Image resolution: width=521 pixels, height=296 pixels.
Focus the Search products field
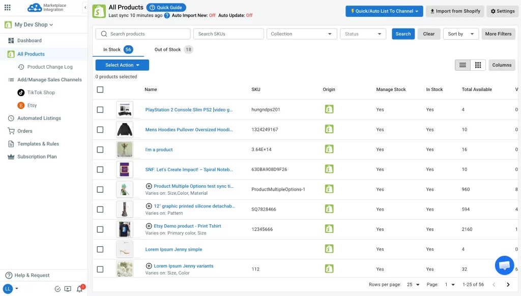[143, 34]
